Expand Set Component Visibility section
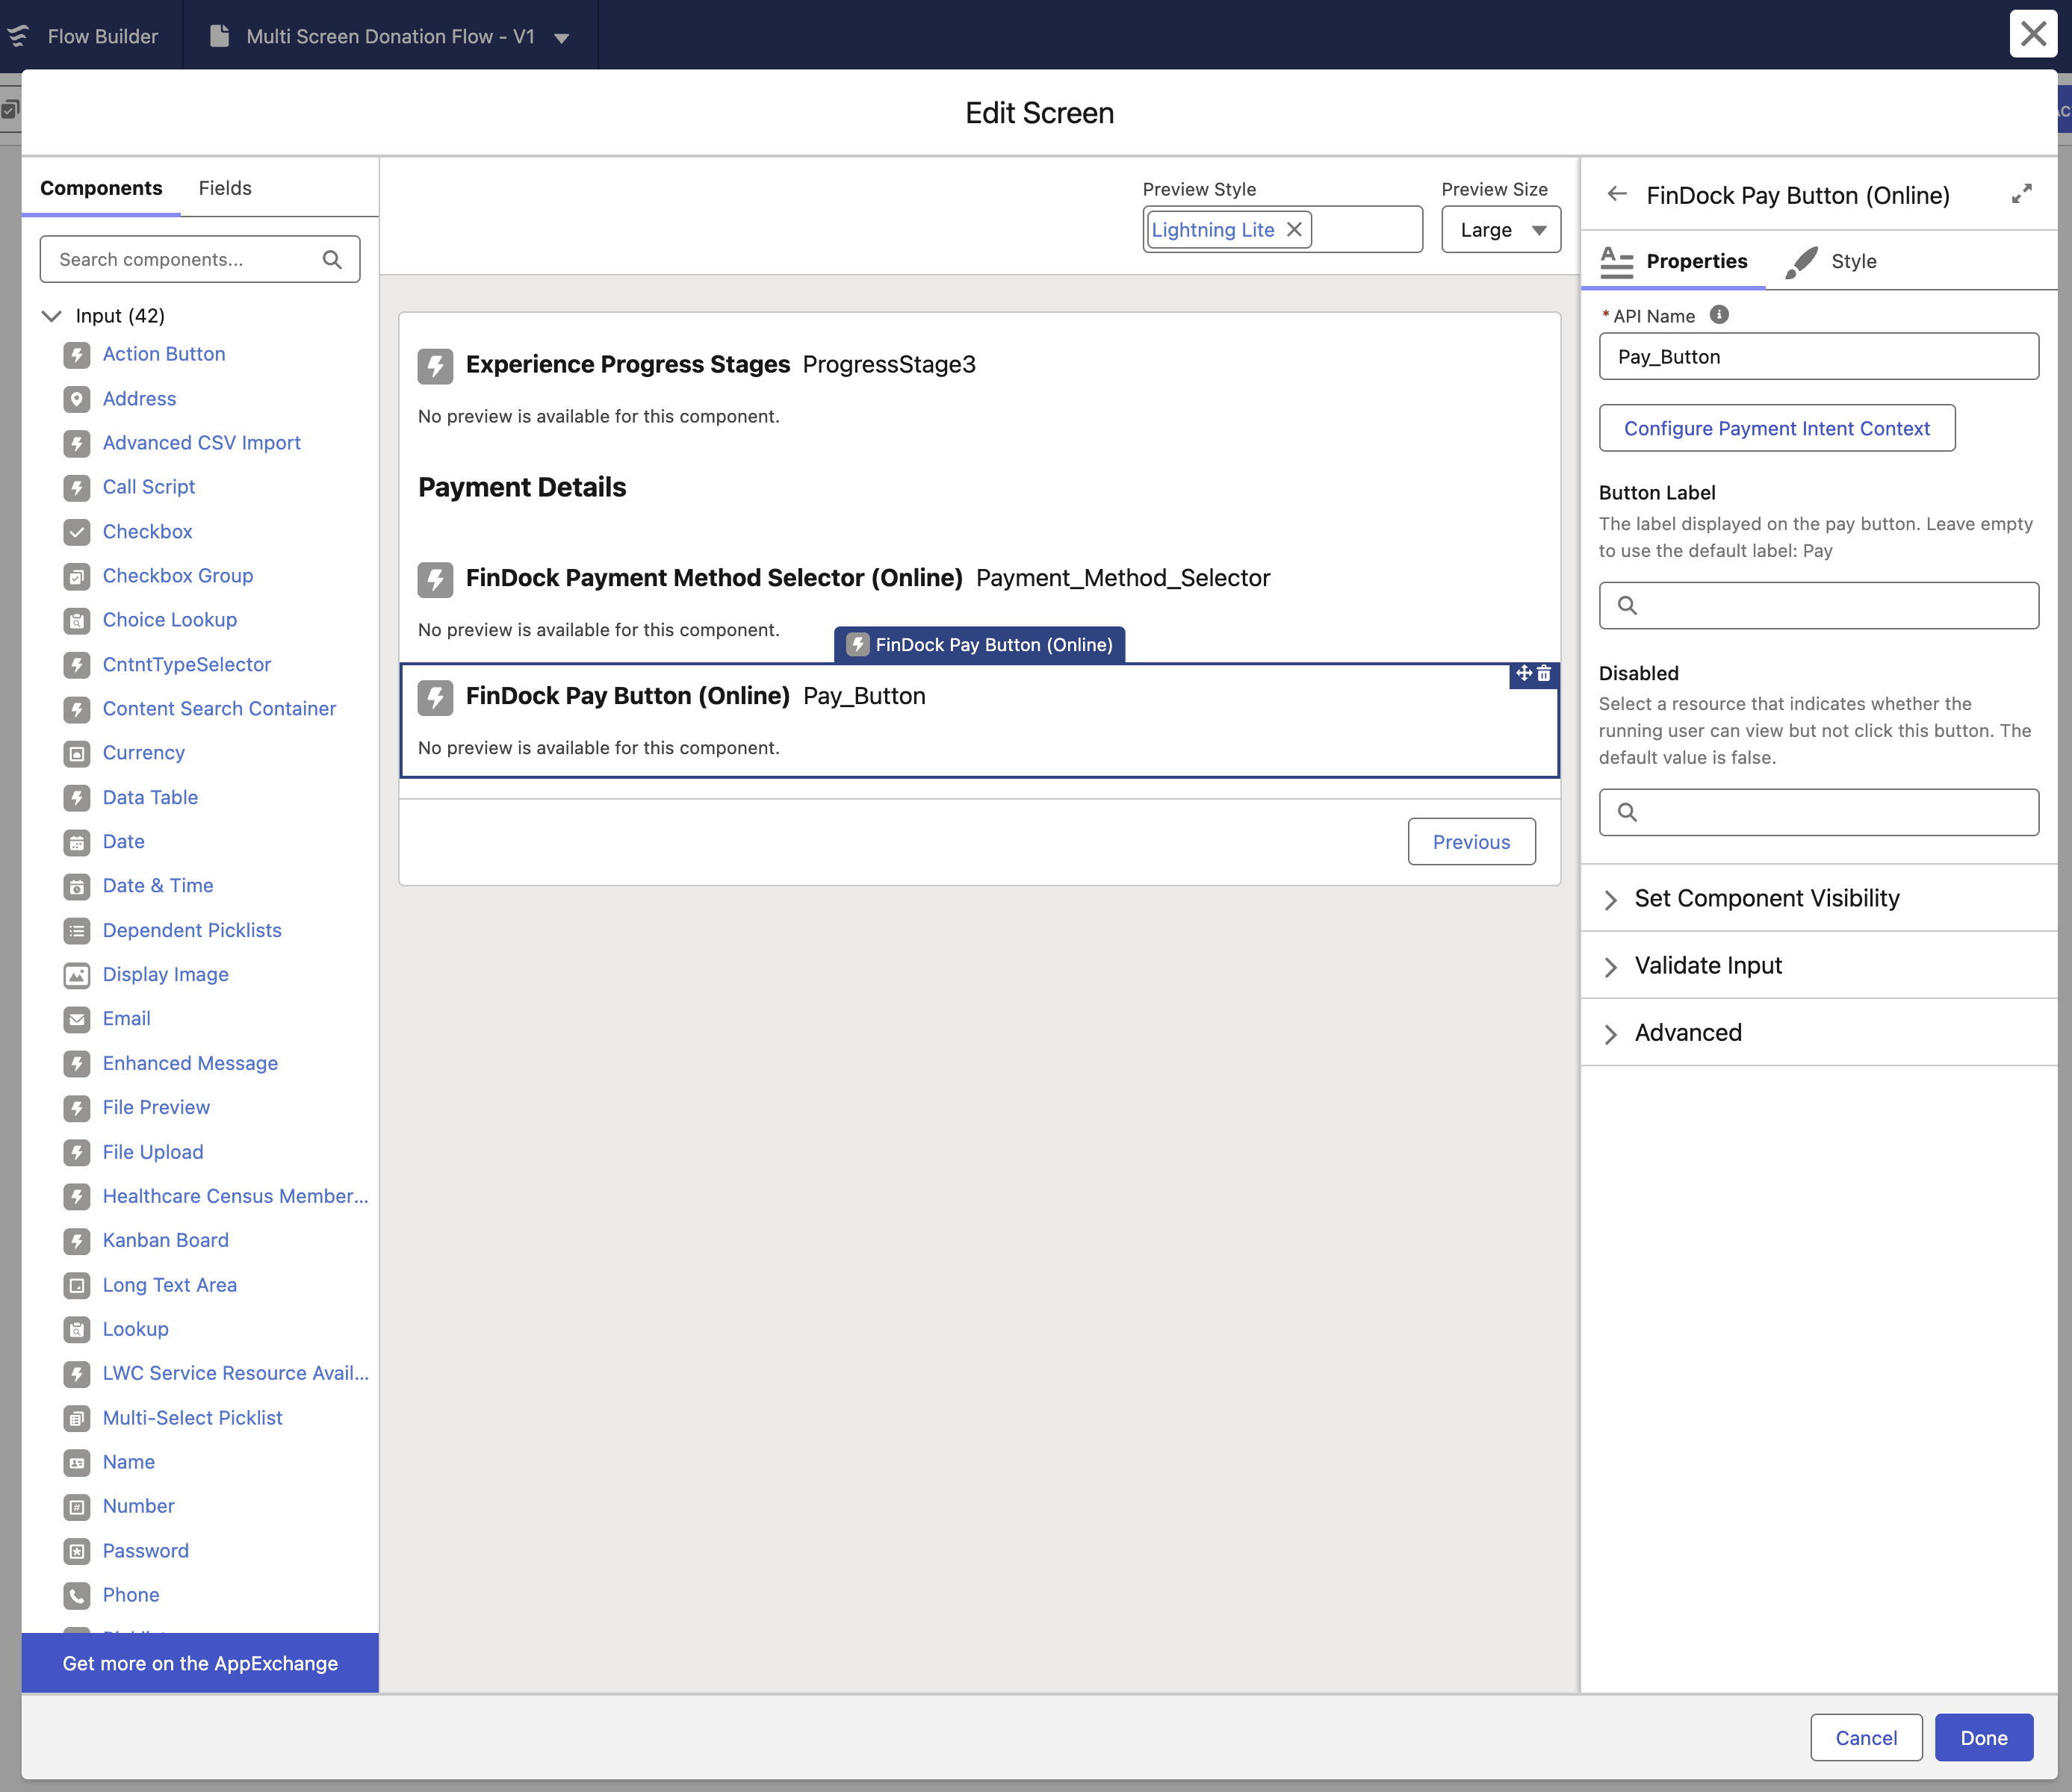 tap(1818, 899)
